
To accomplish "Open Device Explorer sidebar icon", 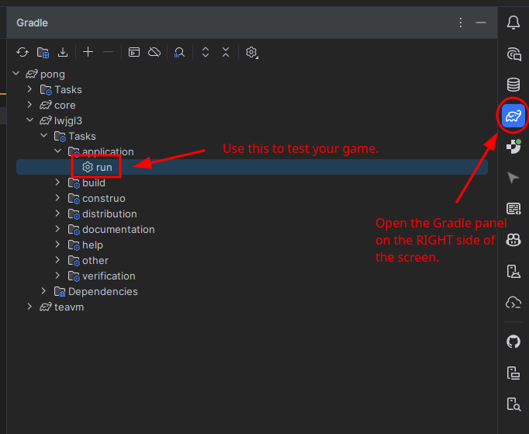I will tap(513, 373).
